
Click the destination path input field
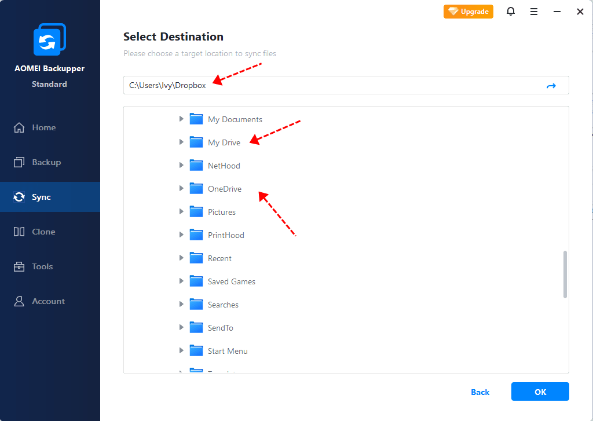330,85
